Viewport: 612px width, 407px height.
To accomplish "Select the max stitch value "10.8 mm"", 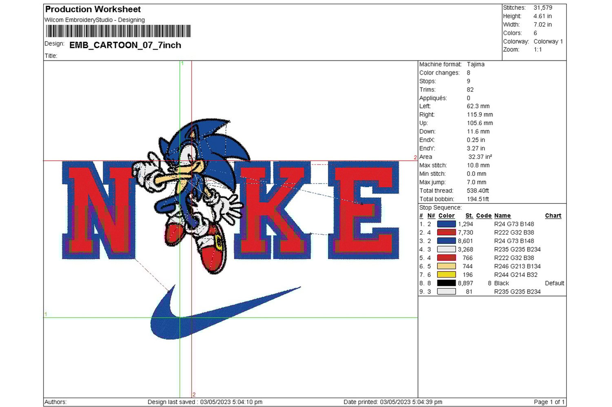I will pos(478,166).
